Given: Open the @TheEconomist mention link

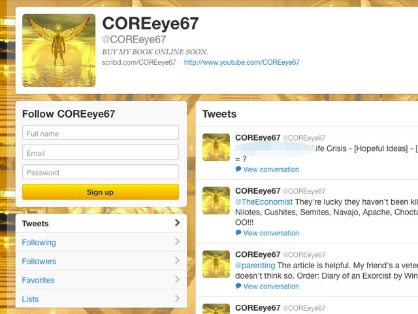Looking at the screenshot, I should point(264,202).
